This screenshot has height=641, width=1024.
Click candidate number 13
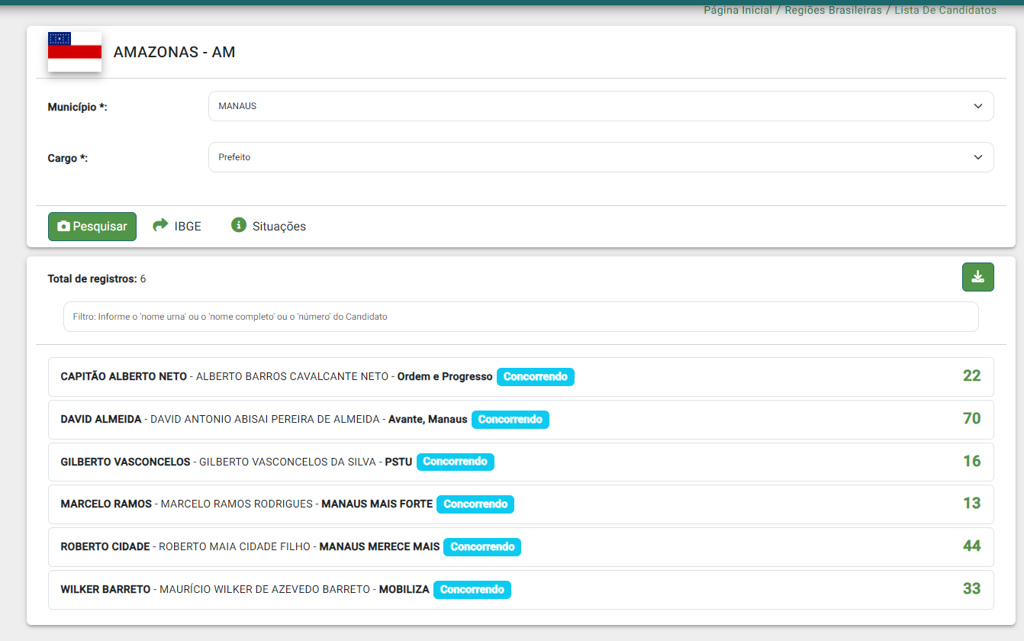tap(971, 503)
